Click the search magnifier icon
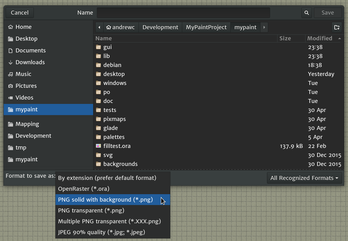Screen dimensions: 348x241 pyautogui.click(x=306, y=13)
